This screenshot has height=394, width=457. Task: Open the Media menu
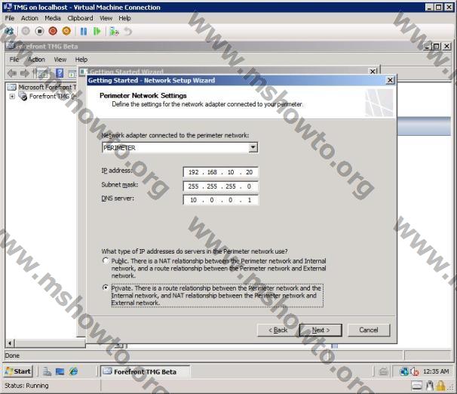[53, 18]
